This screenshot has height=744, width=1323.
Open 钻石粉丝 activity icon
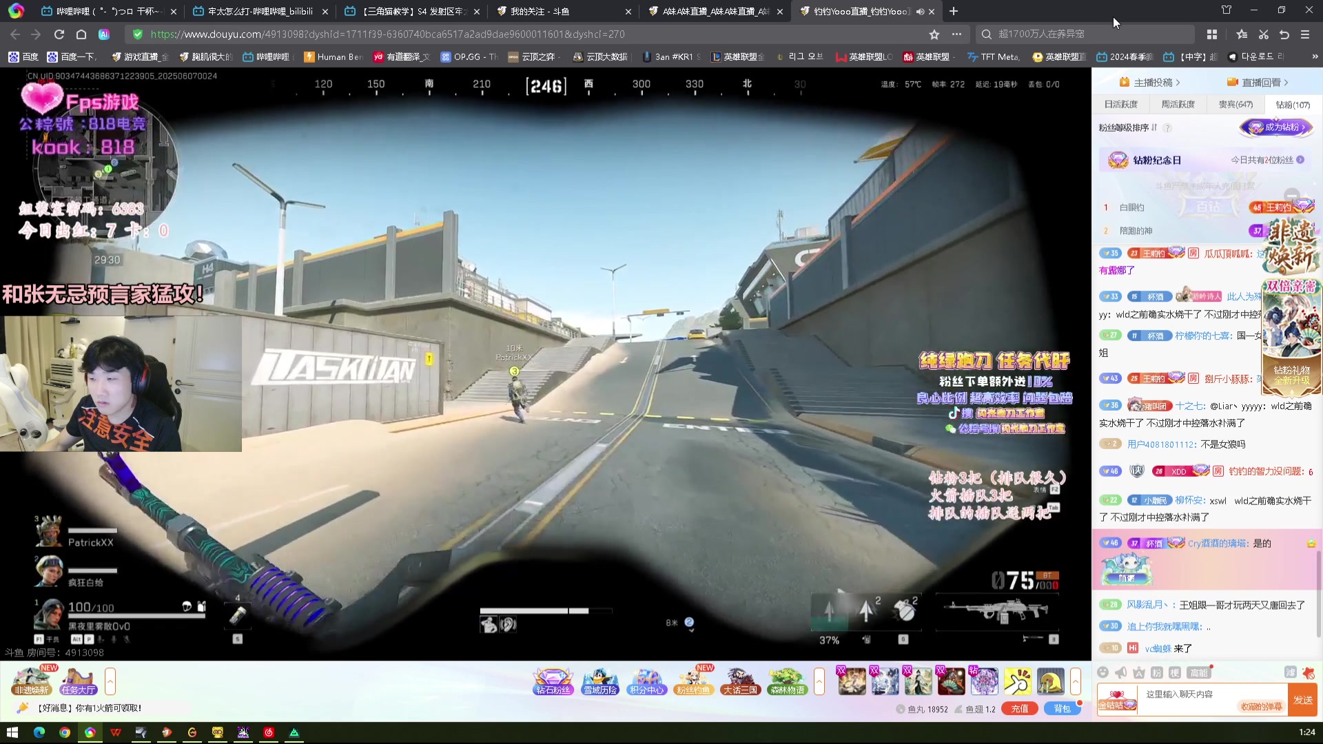tap(553, 681)
